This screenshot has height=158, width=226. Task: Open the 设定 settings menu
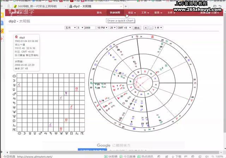point(132,13)
